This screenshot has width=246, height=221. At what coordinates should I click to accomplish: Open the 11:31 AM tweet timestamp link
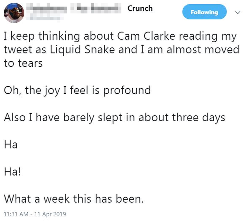(35, 214)
